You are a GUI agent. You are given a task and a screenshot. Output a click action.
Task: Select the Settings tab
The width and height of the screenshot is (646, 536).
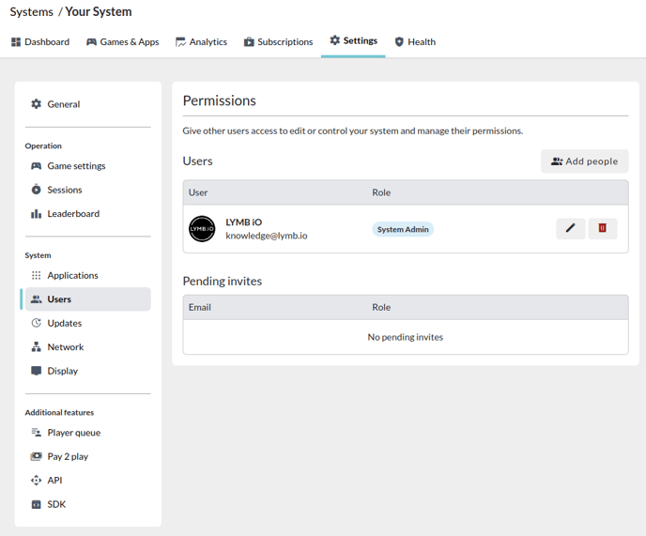353,40
